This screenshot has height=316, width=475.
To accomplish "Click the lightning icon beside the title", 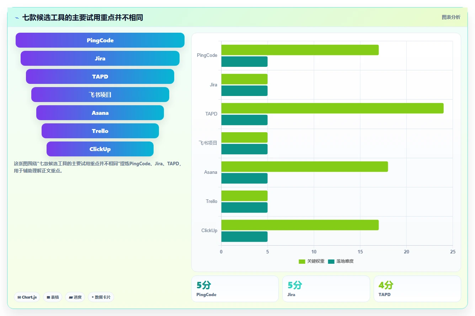I will click(x=17, y=18).
